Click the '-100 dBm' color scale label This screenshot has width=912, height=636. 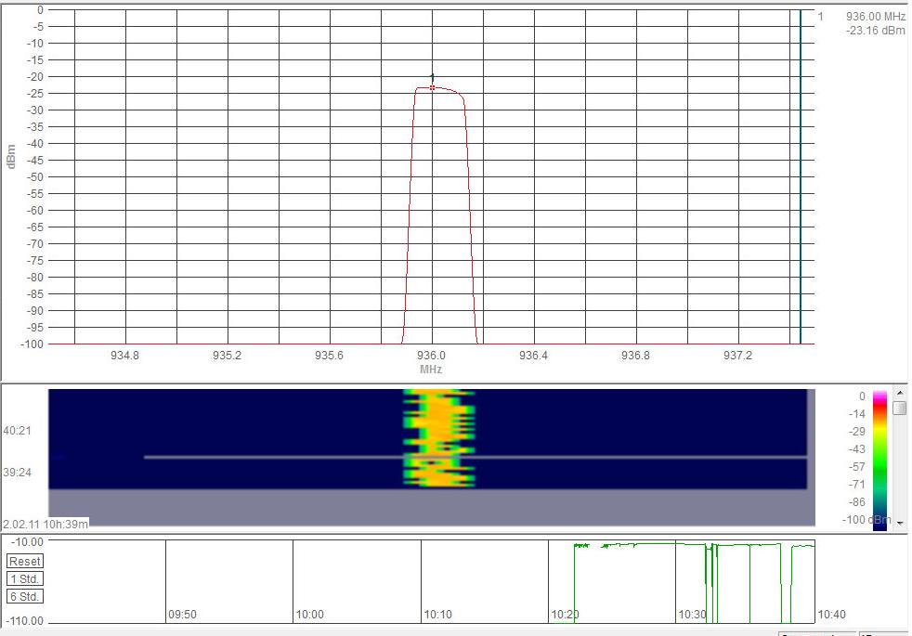point(866,520)
